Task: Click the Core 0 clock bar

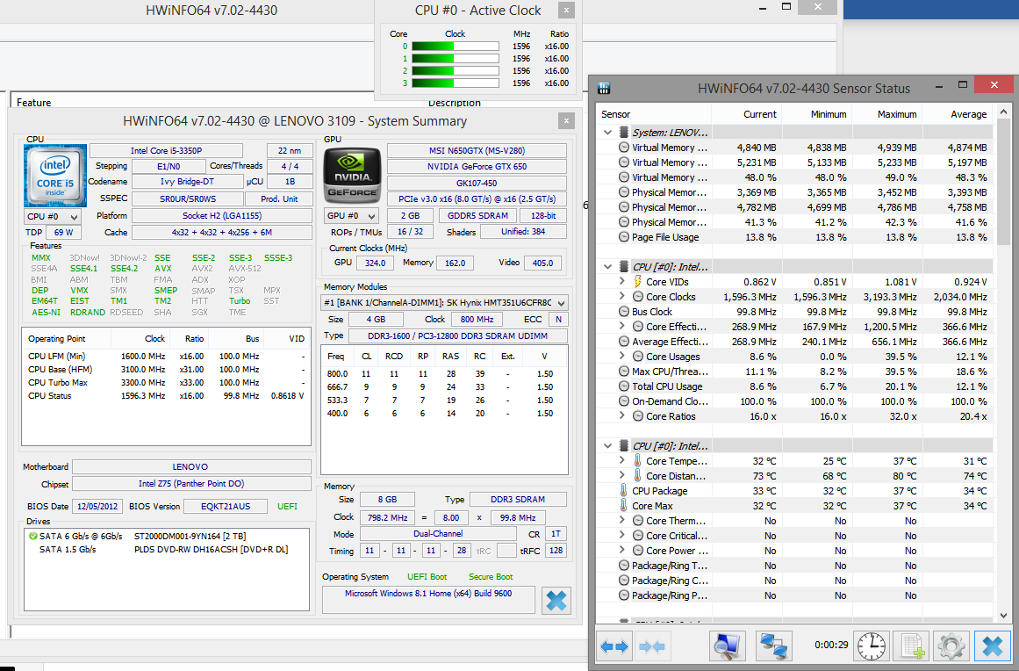Action: click(x=456, y=47)
